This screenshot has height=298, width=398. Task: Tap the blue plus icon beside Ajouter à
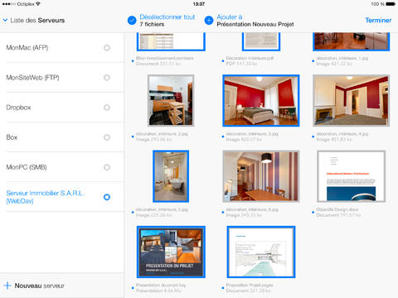point(209,21)
